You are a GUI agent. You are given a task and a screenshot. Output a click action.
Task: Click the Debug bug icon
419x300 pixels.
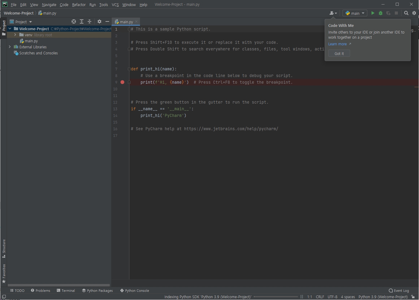coord(381,13)
